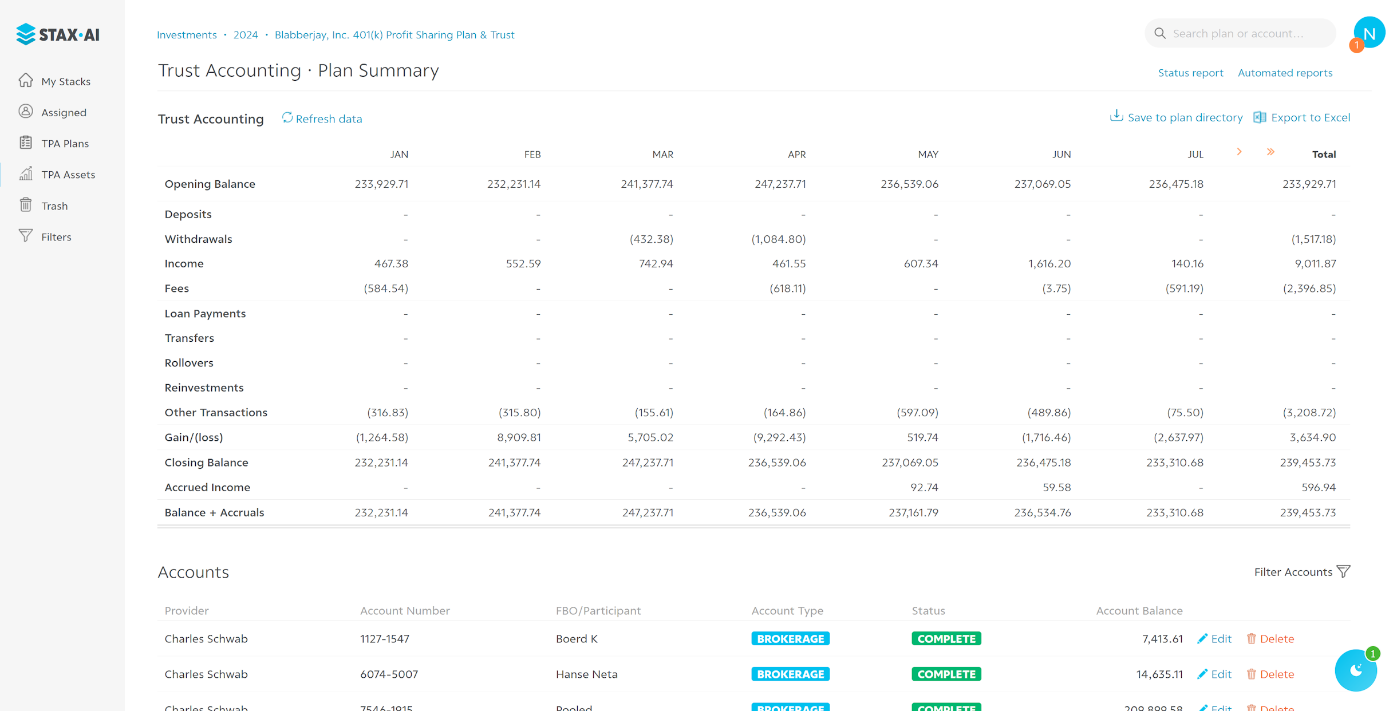Viewport: 1397px width, 711px height.
Task: Open the Automated reports link
Action: coord(1285,73)
